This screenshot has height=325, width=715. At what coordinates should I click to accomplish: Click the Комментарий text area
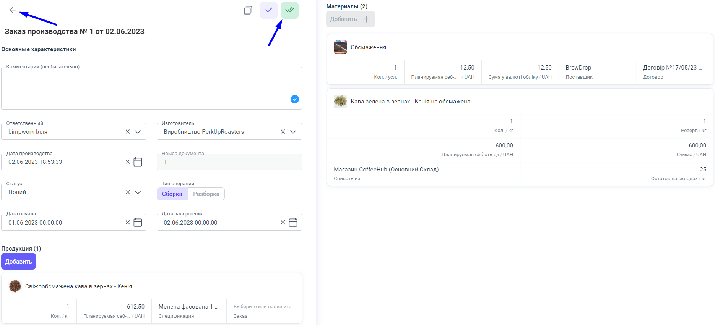tap(145, 88)
